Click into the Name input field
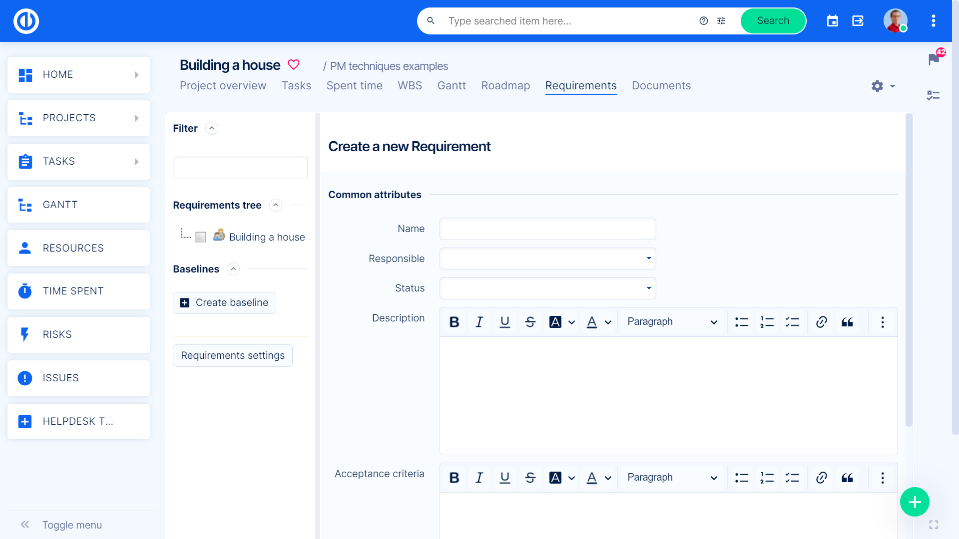Screen dimensions: 959x539 pyautogui.click(x=547, y=229)
